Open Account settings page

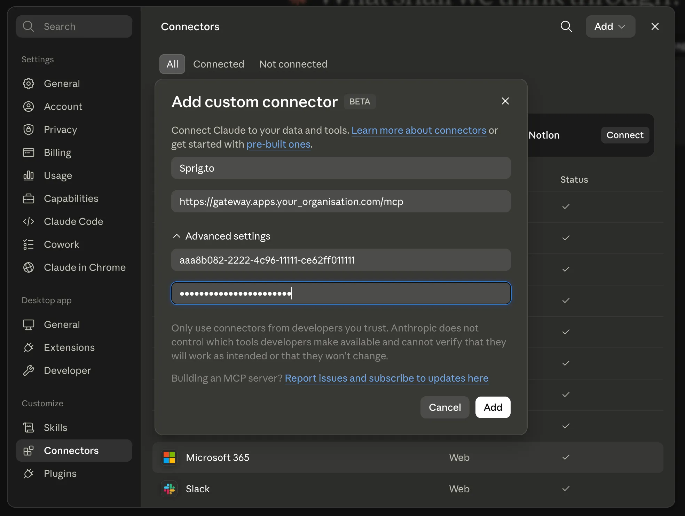pyautogui.click(x=74, y=107)
